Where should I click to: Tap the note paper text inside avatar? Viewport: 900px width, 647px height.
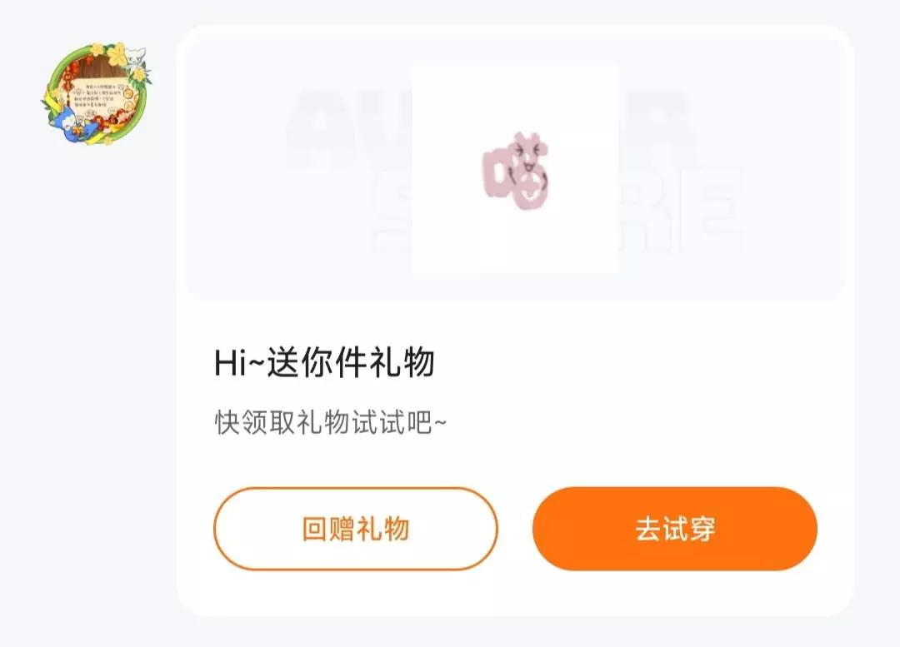[97, 95]
